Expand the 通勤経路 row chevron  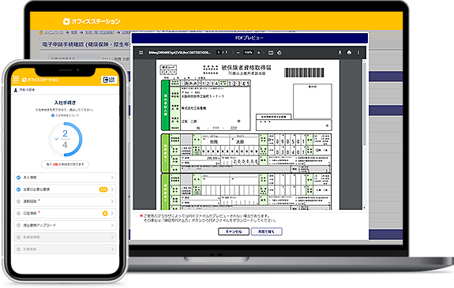(112, 201)
